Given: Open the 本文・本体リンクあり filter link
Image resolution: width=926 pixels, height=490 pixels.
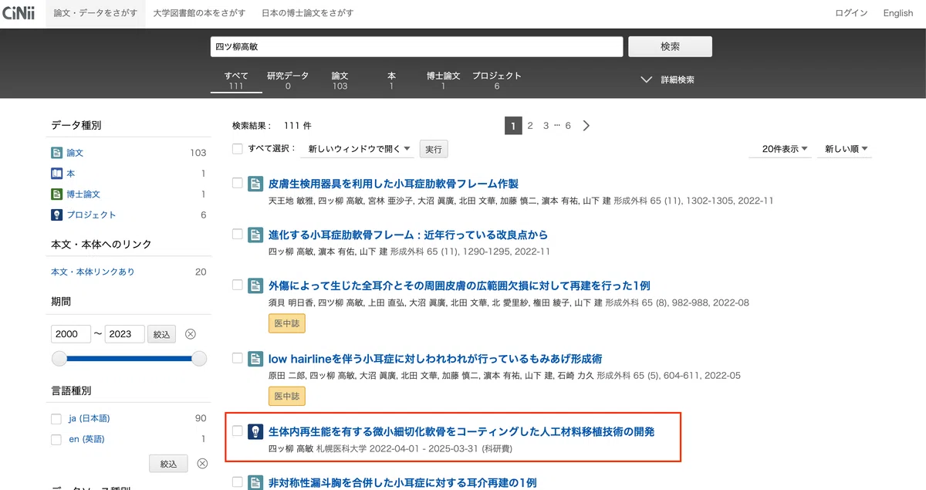Looking at the screenshot, I should click(93, 272).
